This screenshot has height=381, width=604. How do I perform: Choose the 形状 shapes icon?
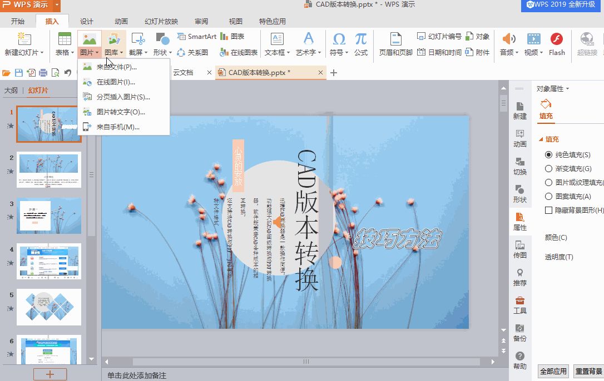tap(162, 39)
